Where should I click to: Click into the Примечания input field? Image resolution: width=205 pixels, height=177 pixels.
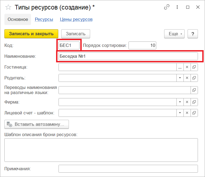click(x=128, y=169)
